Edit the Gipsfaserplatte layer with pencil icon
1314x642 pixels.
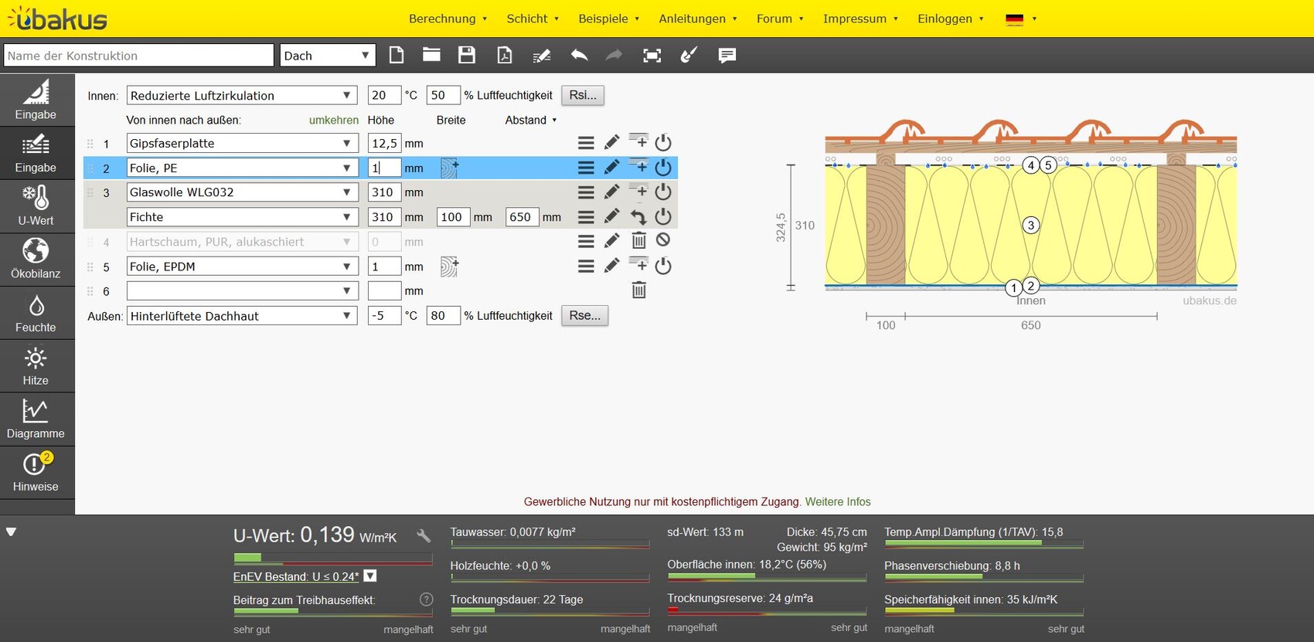(611, 143)
